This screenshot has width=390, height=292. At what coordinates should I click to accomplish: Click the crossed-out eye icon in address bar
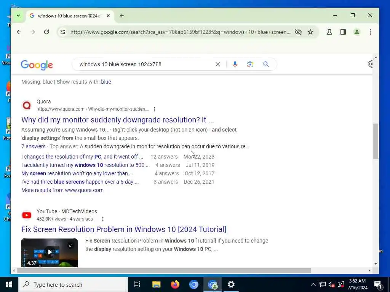click(298, 32)
